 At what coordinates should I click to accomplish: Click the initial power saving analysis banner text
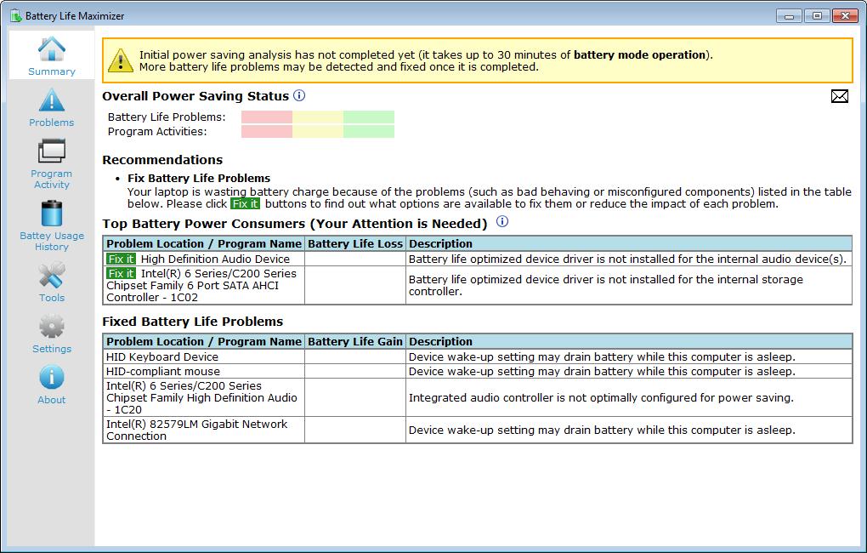tap(426, 61)
